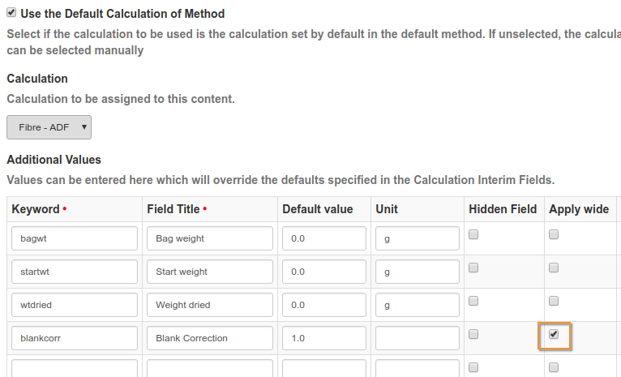Click the unit field for Bag weight

click(x=418, y=238)
